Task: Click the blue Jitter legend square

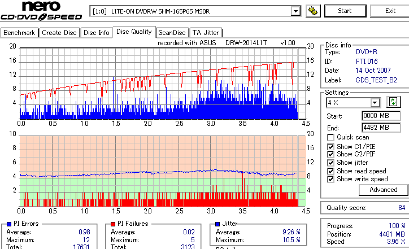Action: (x=217, y=224)
